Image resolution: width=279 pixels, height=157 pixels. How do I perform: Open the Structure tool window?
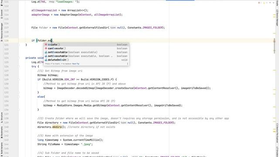click(2, 117)
